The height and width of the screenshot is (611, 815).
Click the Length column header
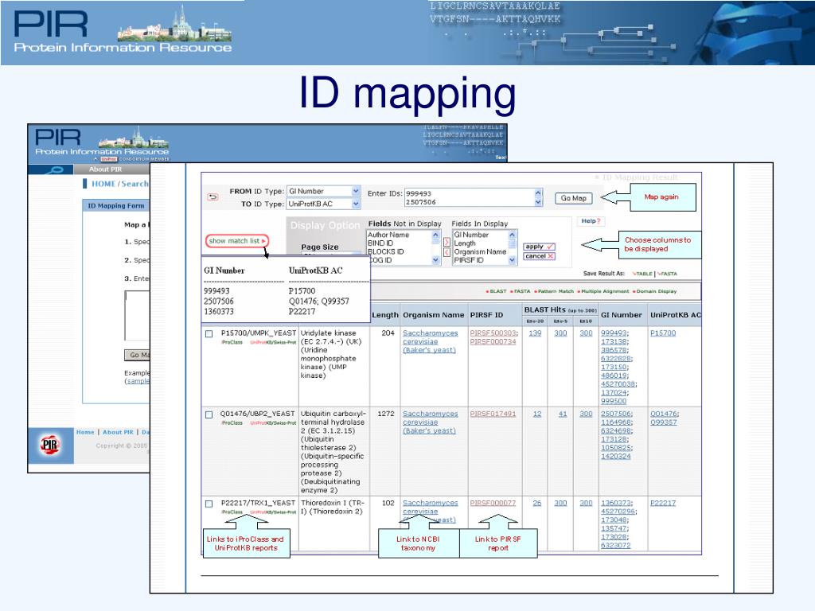pyautogui.click(x=385, y=315)
